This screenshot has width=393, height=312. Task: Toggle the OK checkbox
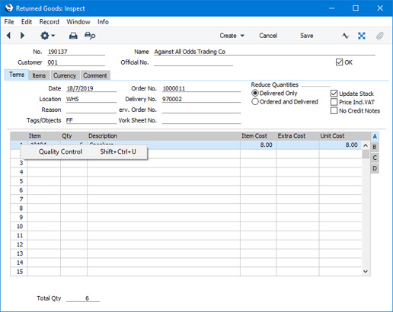339,62
